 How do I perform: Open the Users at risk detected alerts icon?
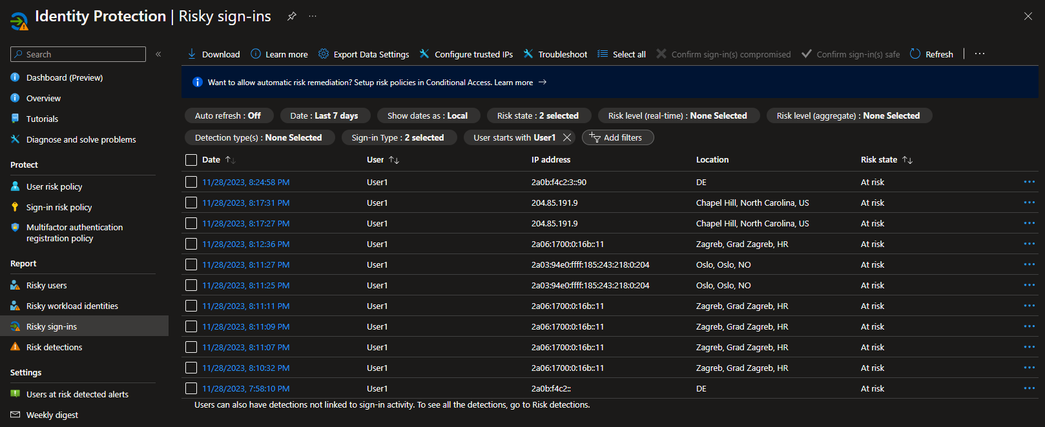pos(16,394)
